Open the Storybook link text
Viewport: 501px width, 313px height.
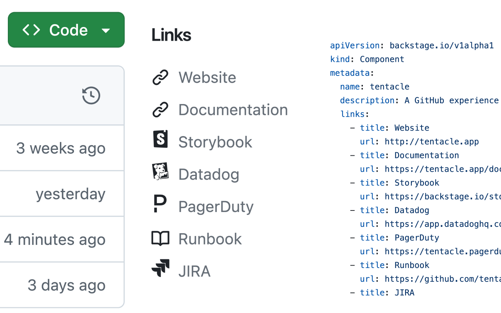coord(215,142)
